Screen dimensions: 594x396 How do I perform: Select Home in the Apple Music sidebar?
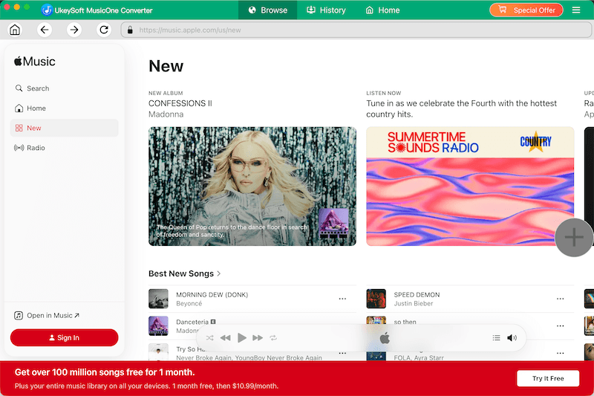point(64,108)
